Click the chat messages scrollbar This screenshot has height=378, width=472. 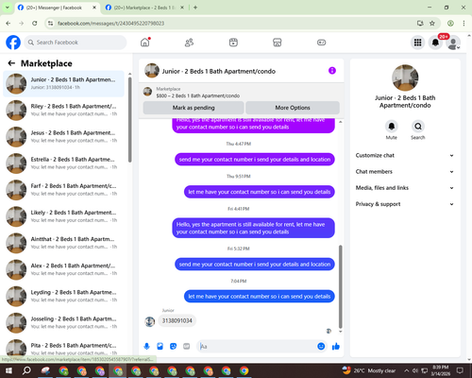tap(340, 286)
